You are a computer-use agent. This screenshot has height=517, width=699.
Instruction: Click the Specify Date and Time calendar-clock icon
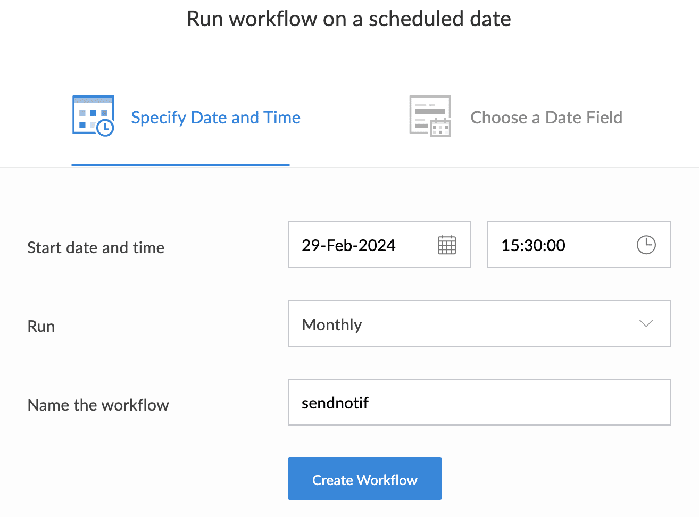click(93, 115)
